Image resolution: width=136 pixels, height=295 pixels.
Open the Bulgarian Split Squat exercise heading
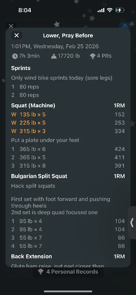click(x=39, y=176)
